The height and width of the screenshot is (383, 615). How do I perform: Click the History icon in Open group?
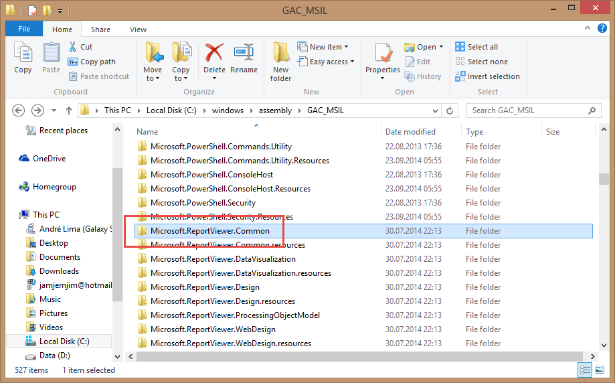point(410,76)
